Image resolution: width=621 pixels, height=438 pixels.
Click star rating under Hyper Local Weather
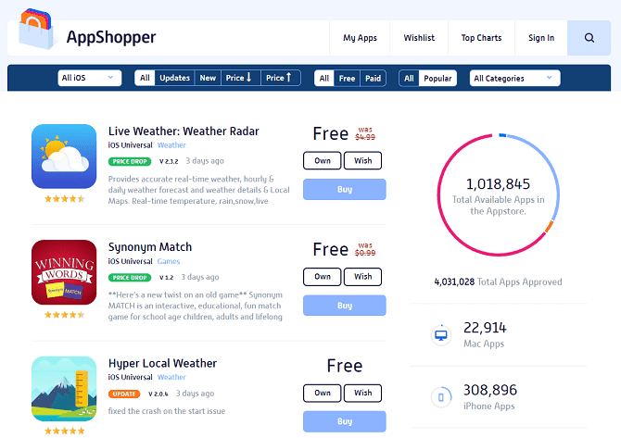point(64,431)
